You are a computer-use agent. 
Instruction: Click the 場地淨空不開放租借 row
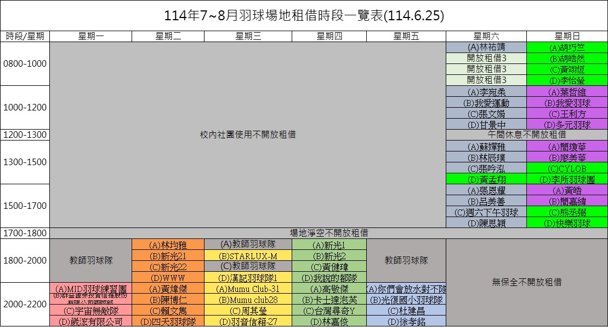(x=328, y=233)
